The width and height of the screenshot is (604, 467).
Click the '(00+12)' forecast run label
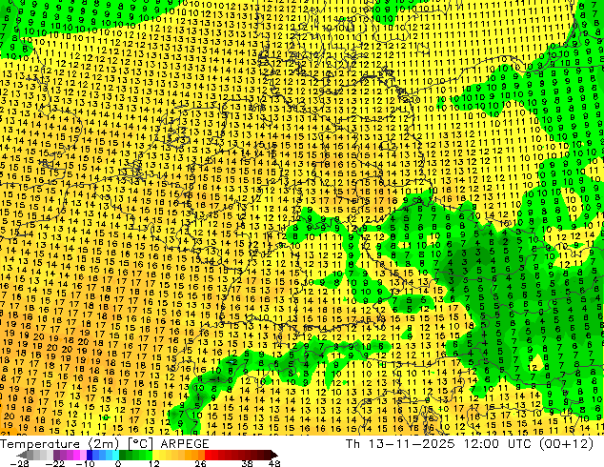(x=566, y=444)
